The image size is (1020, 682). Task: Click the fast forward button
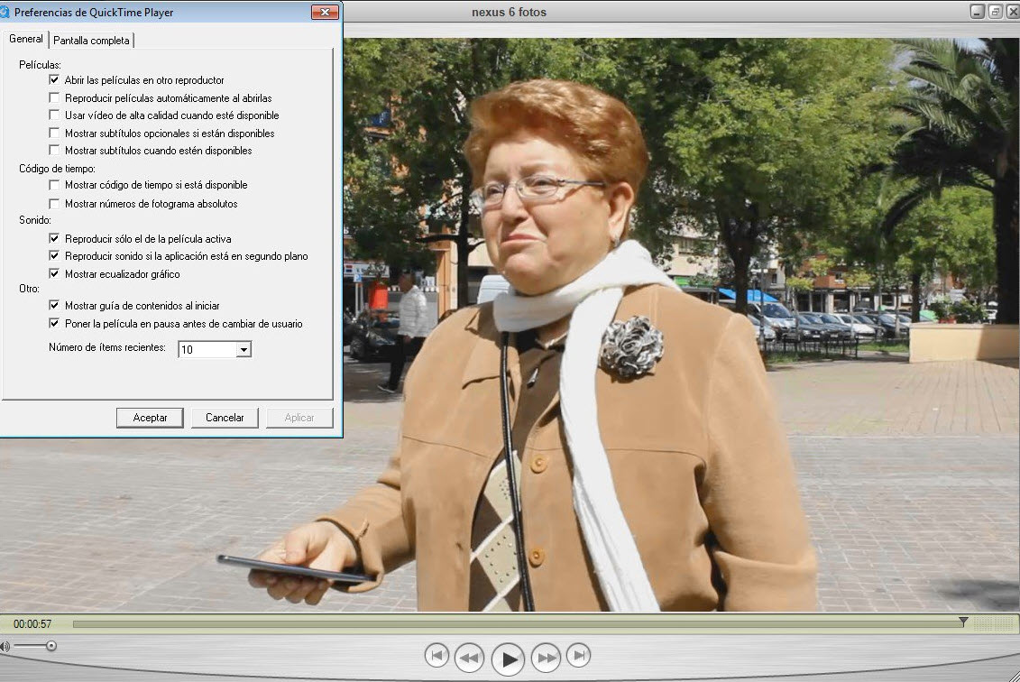click(x=547, y=658)
